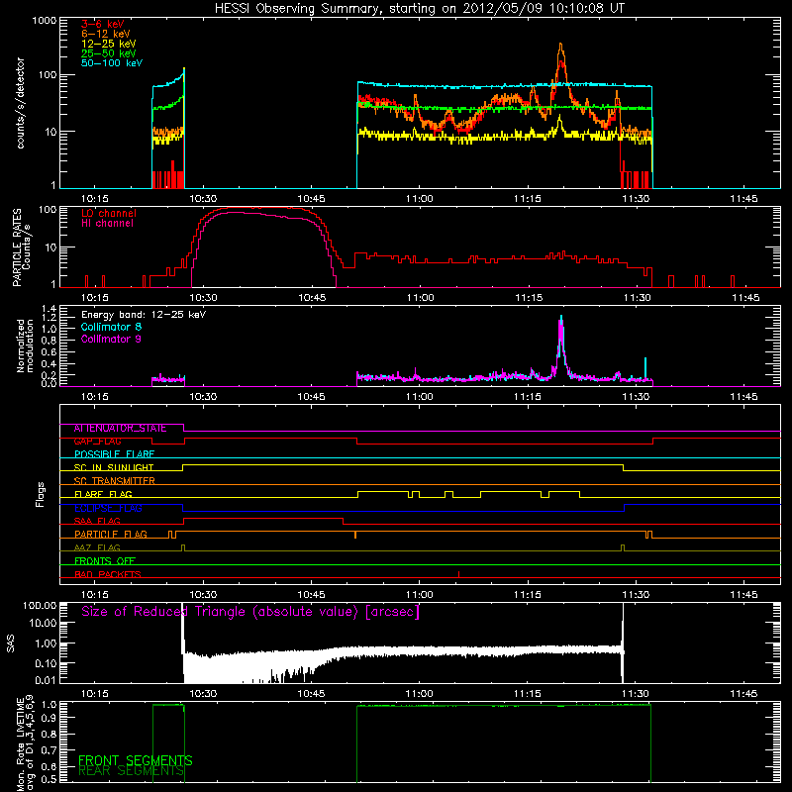Click the SC_IN_SUNLIGHT flag label

pos(114,468)
